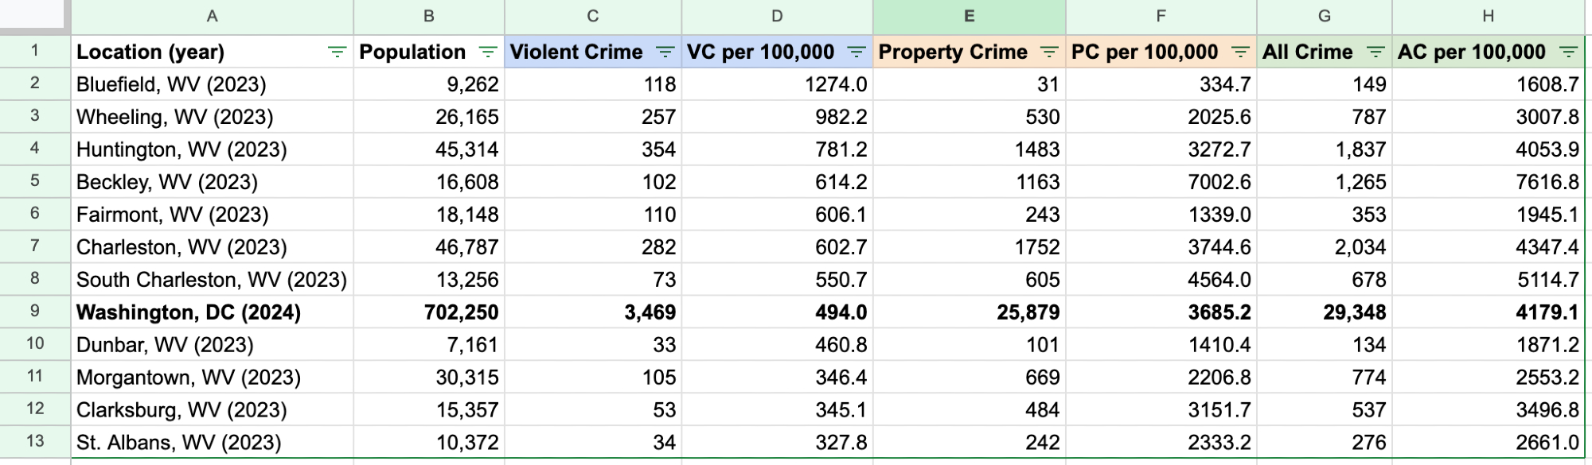Select row 1 header
The height and width of the screenshot is (465, 1592).
(x=35, y=51)
